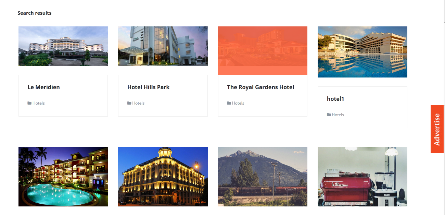Image resolution: width=445 pixels, height=215 pixels.
Task: Open The Royal Gardens Hotel title link
Action: click(260, 87)
